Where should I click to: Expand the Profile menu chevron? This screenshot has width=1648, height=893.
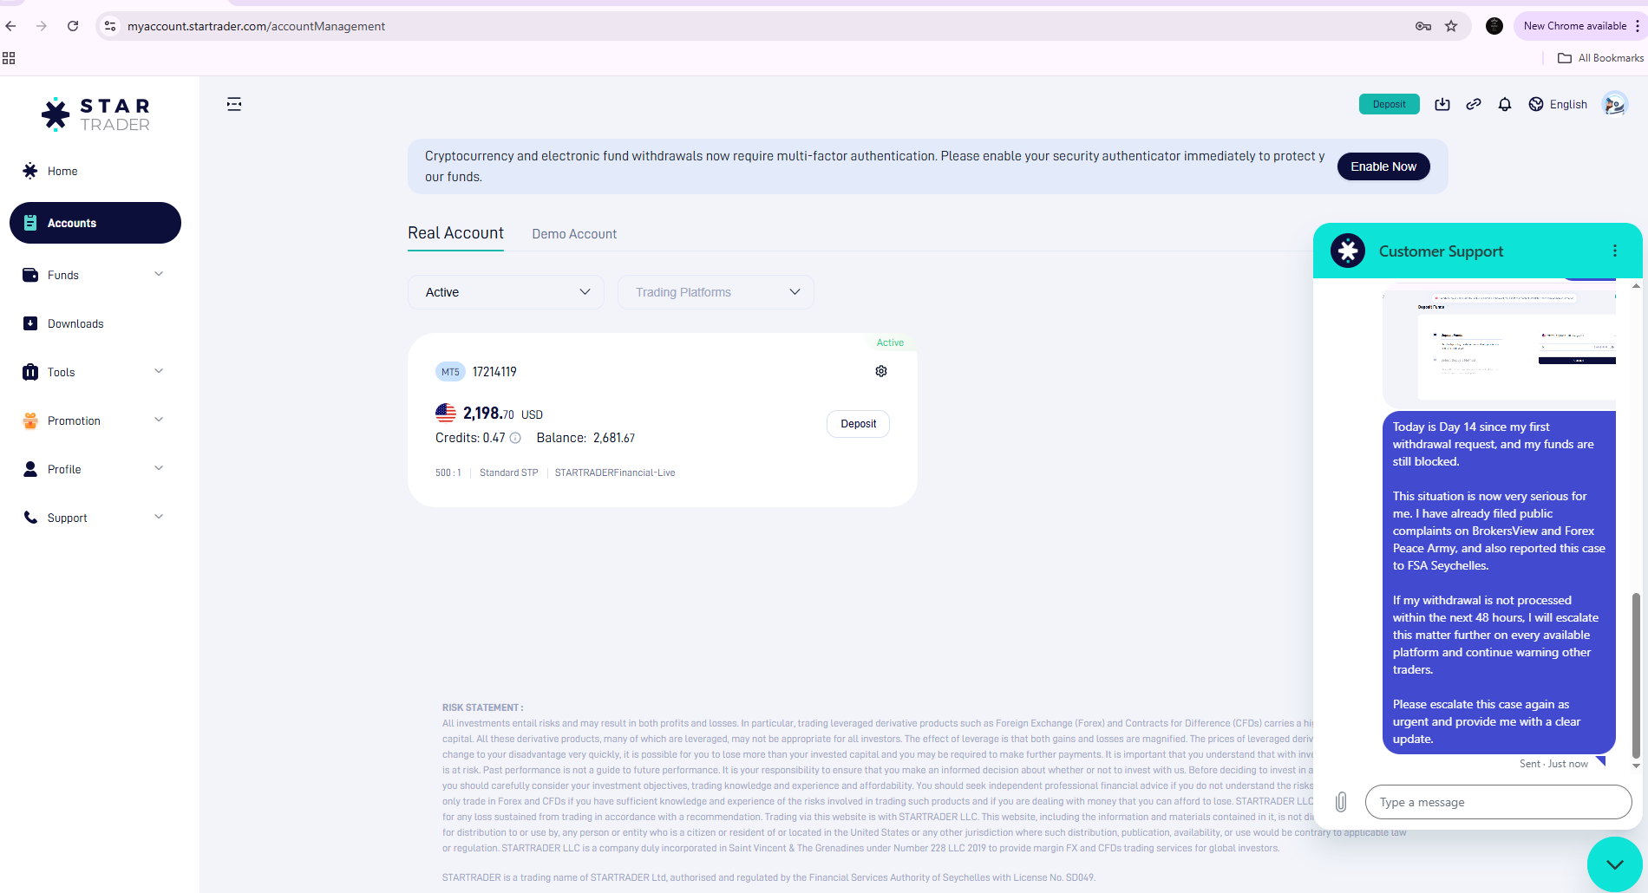point(159,468)
